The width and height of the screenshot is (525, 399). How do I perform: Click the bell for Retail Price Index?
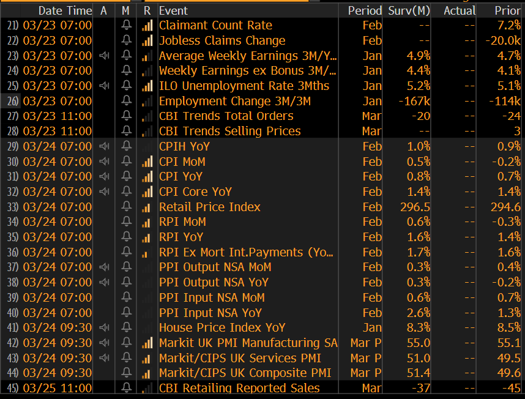126,206
